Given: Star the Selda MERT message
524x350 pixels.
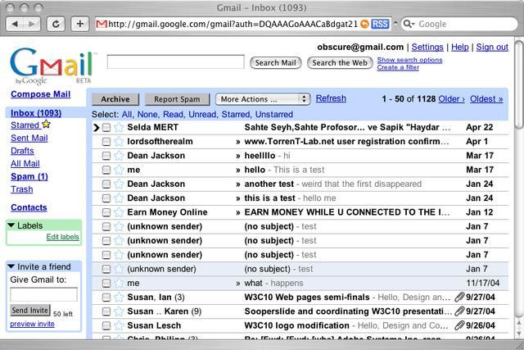Looking at the screenshot, I should point(119,128).
